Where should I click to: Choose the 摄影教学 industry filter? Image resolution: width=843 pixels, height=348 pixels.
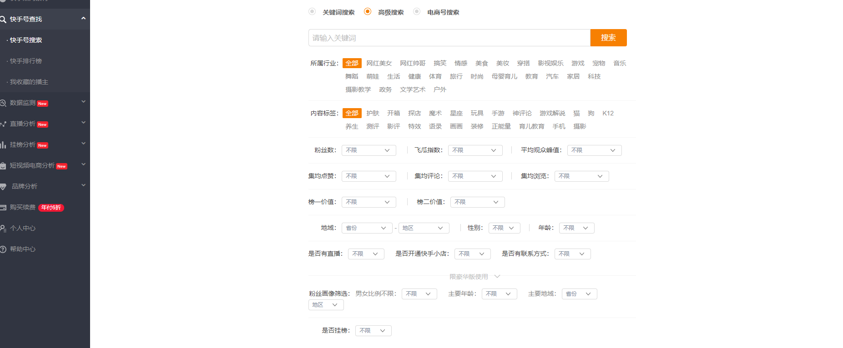click(x=358, y=89)
